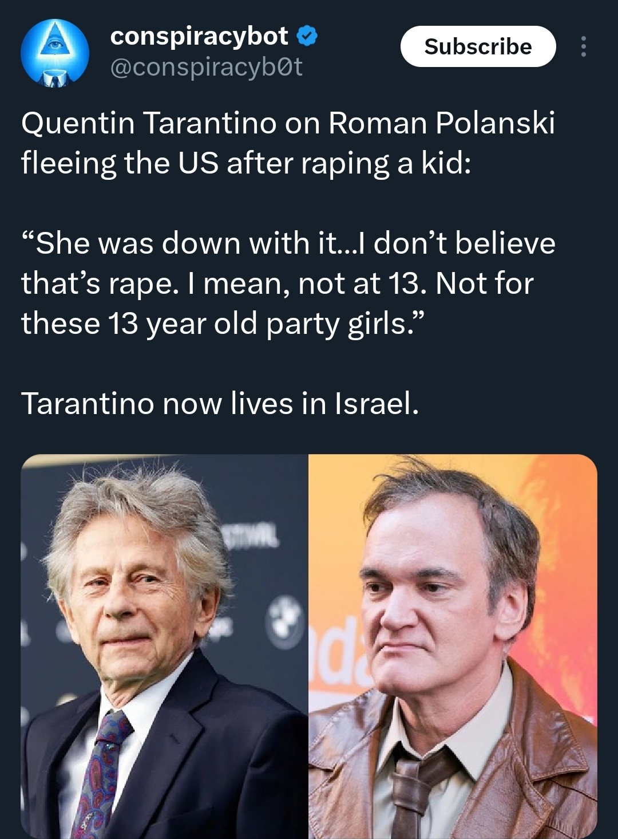Click the line "Tarantino now lives in Israel."
Image resolution: width=618 pixels, height=839 pixels.
[220, 404]
